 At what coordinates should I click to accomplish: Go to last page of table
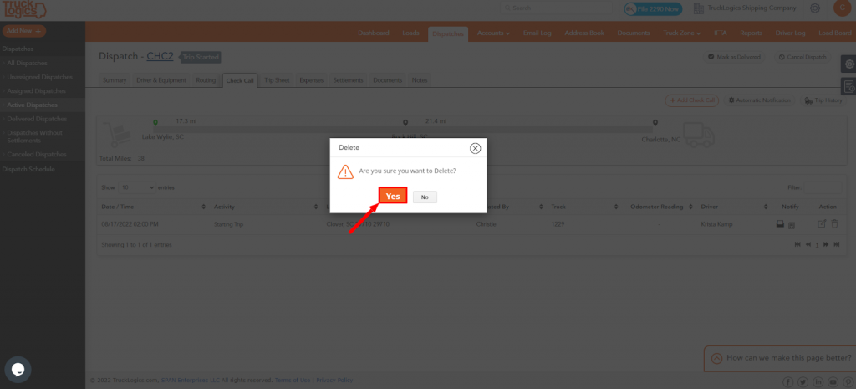[836, 245]
